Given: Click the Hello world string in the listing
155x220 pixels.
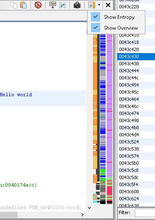Looking at the screenshot, I should coord(16,95).
